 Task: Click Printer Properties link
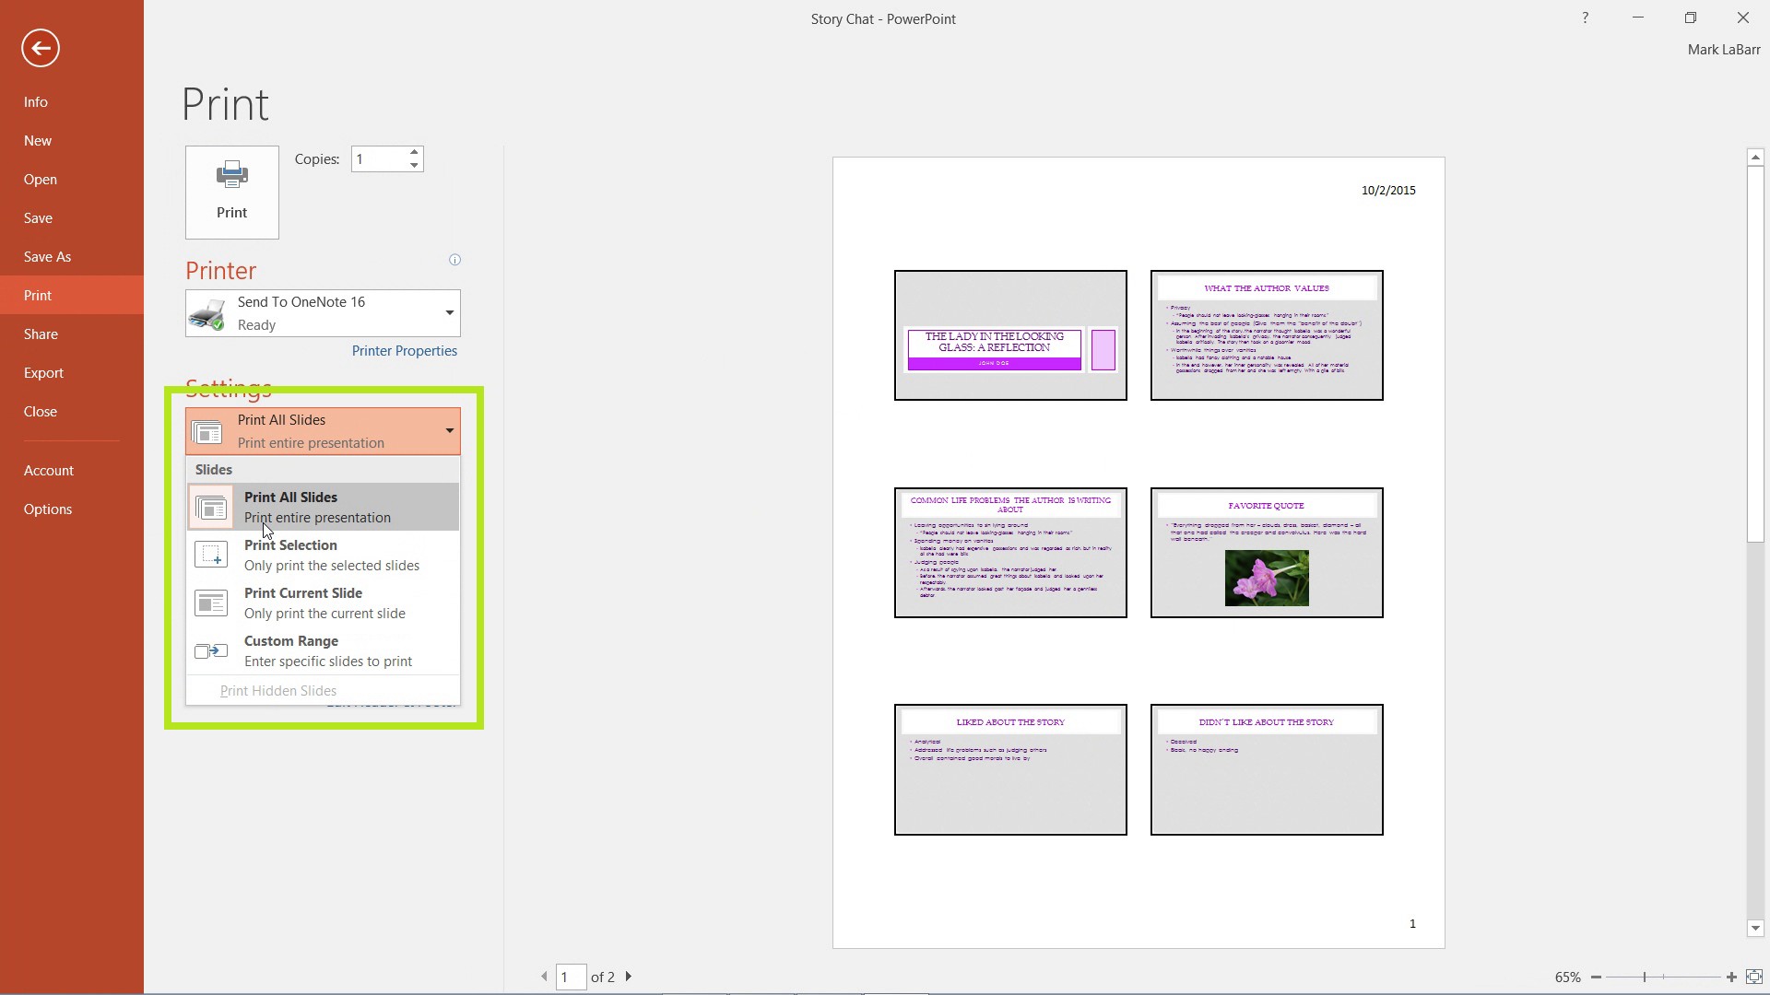click(404, 350)
